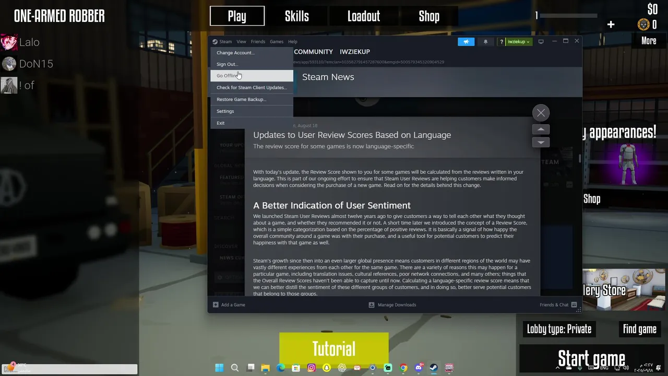Open Snapchat from the taskbar
The image size is (668, 376).
327,368
